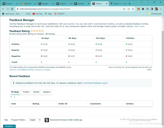Screen dimensions: 164x128
Task: Click the Actions column header
Action: (130, 104)
